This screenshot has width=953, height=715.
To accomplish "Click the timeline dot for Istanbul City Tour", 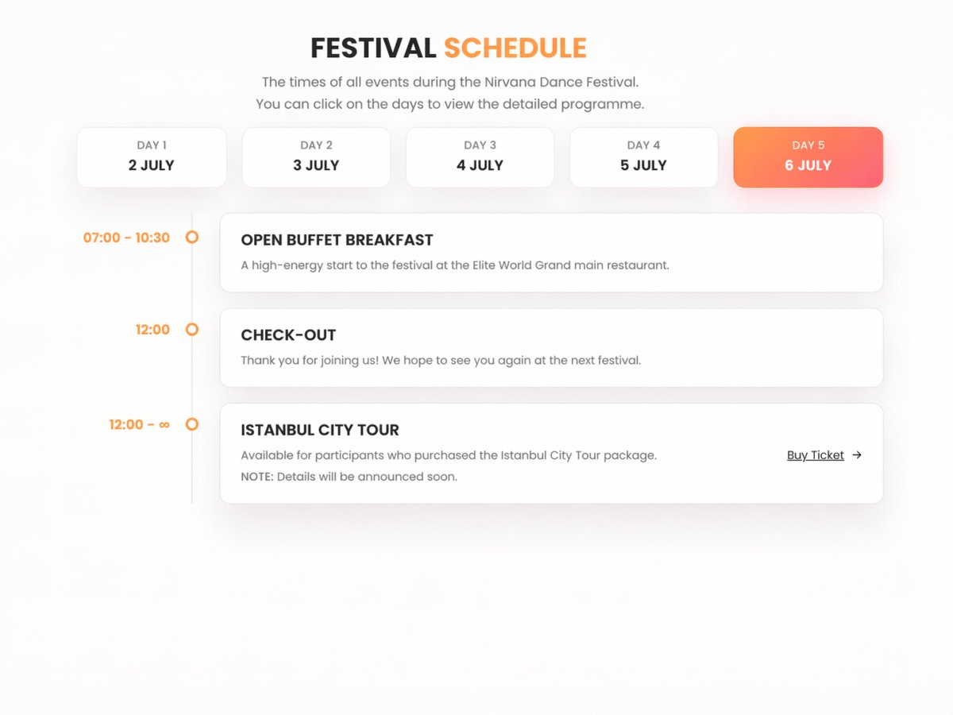I will click(x=191, y=424).
